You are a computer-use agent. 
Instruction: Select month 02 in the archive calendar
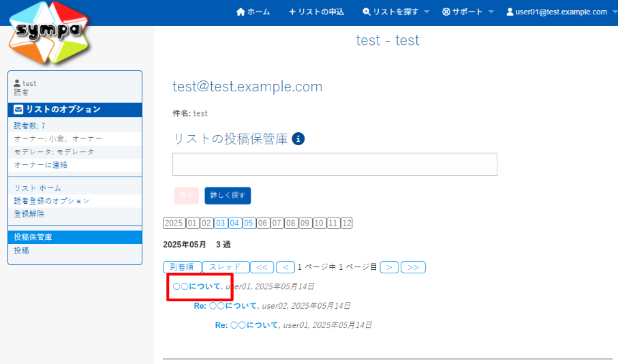(206, 223)
